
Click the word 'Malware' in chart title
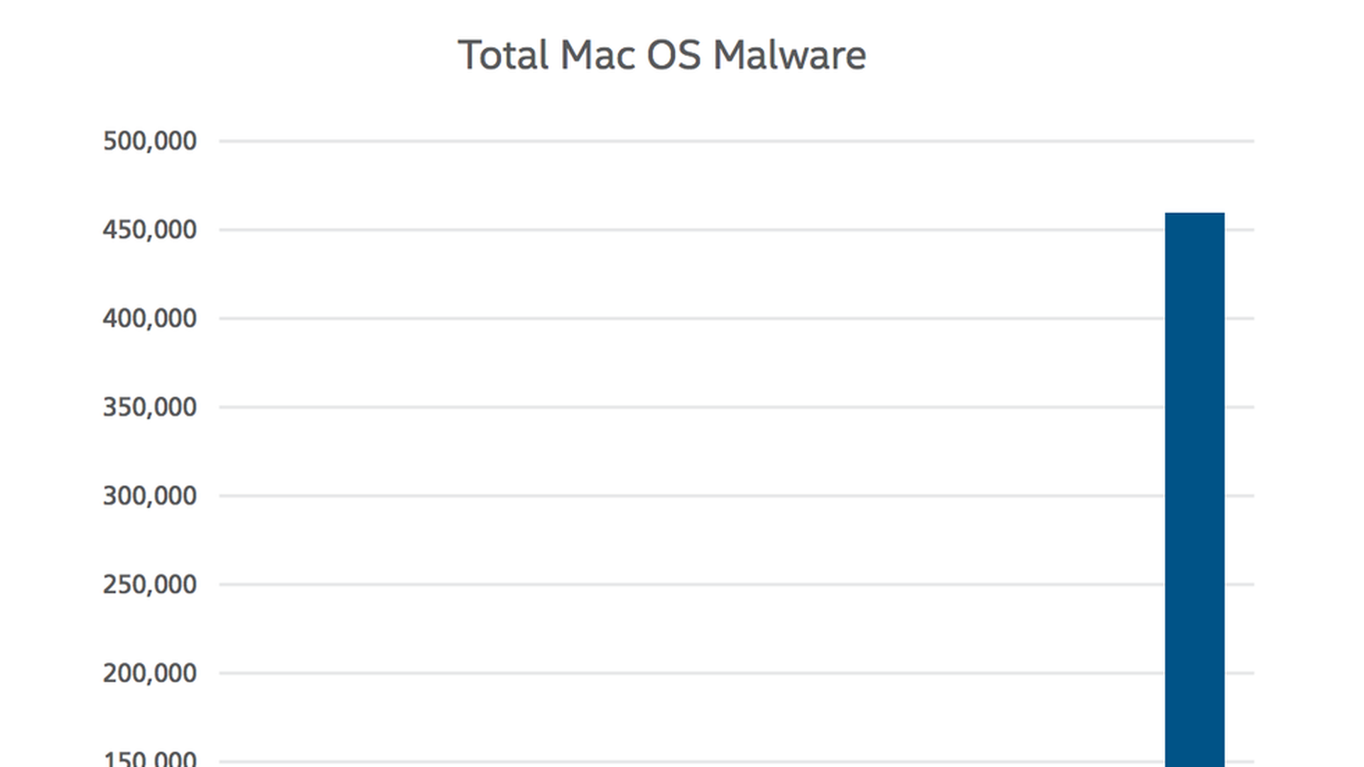(789, 55)
